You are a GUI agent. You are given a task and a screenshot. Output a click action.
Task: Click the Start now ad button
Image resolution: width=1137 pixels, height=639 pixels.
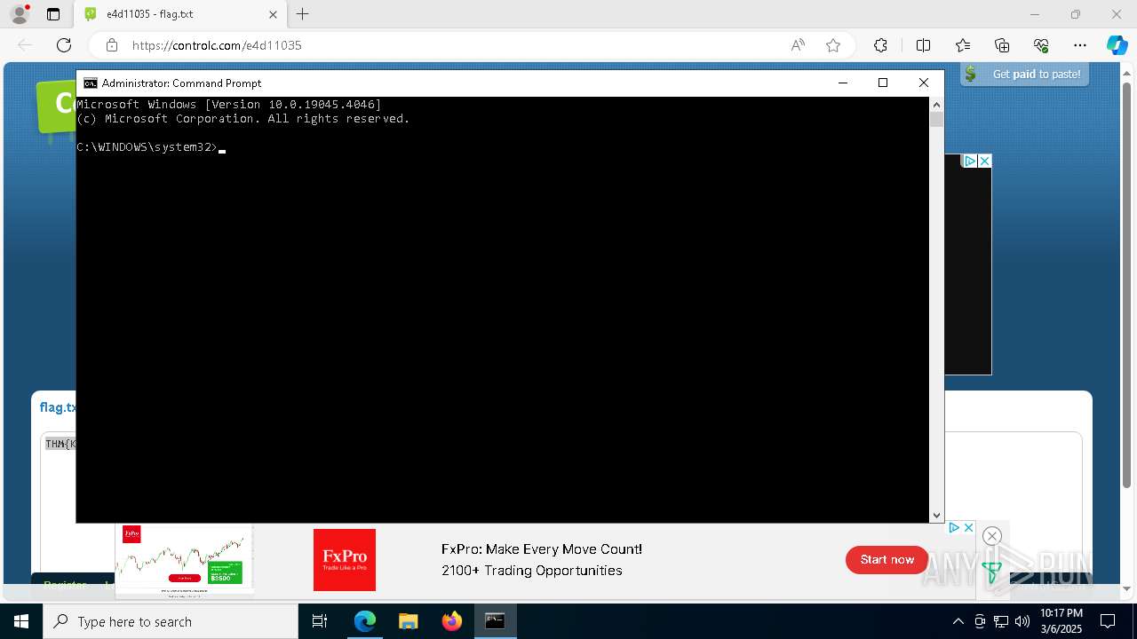click(x=887, y=560)
